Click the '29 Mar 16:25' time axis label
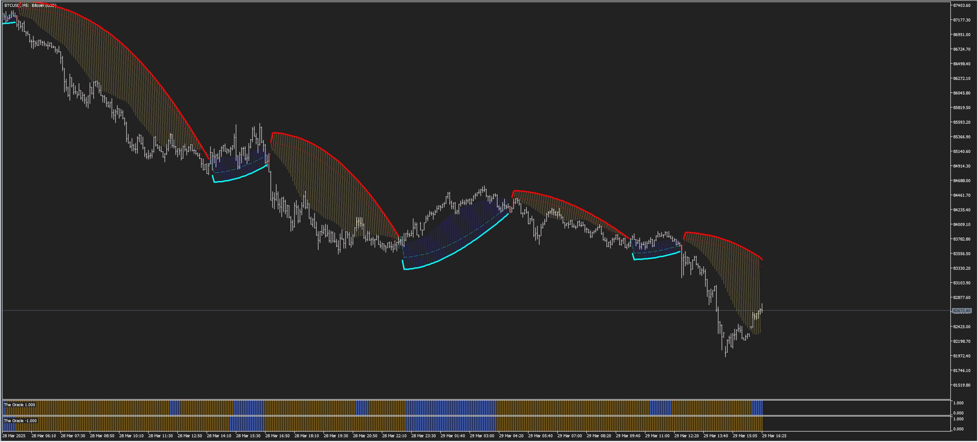This screenshot has width=978, height=442. pos(774,436)
